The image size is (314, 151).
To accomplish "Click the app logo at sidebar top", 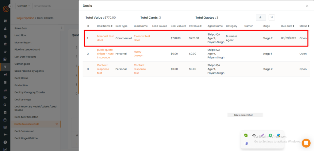I will point(6,9).
